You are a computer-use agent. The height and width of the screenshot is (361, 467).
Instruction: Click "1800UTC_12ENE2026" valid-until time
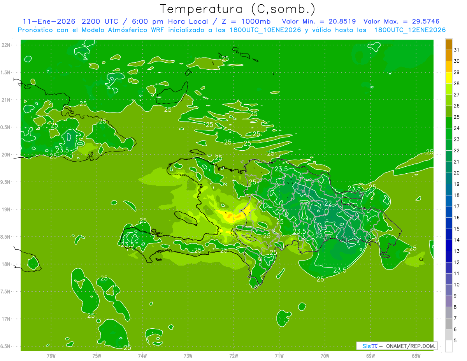click(x=410, y=30)
